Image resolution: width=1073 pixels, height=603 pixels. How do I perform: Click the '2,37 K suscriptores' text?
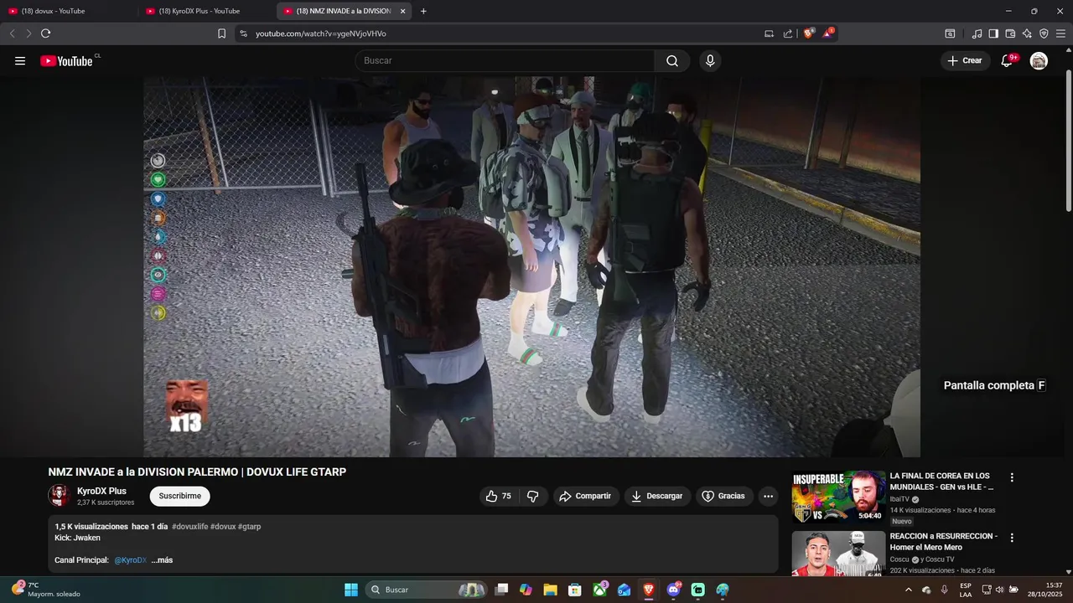[106, 502]
